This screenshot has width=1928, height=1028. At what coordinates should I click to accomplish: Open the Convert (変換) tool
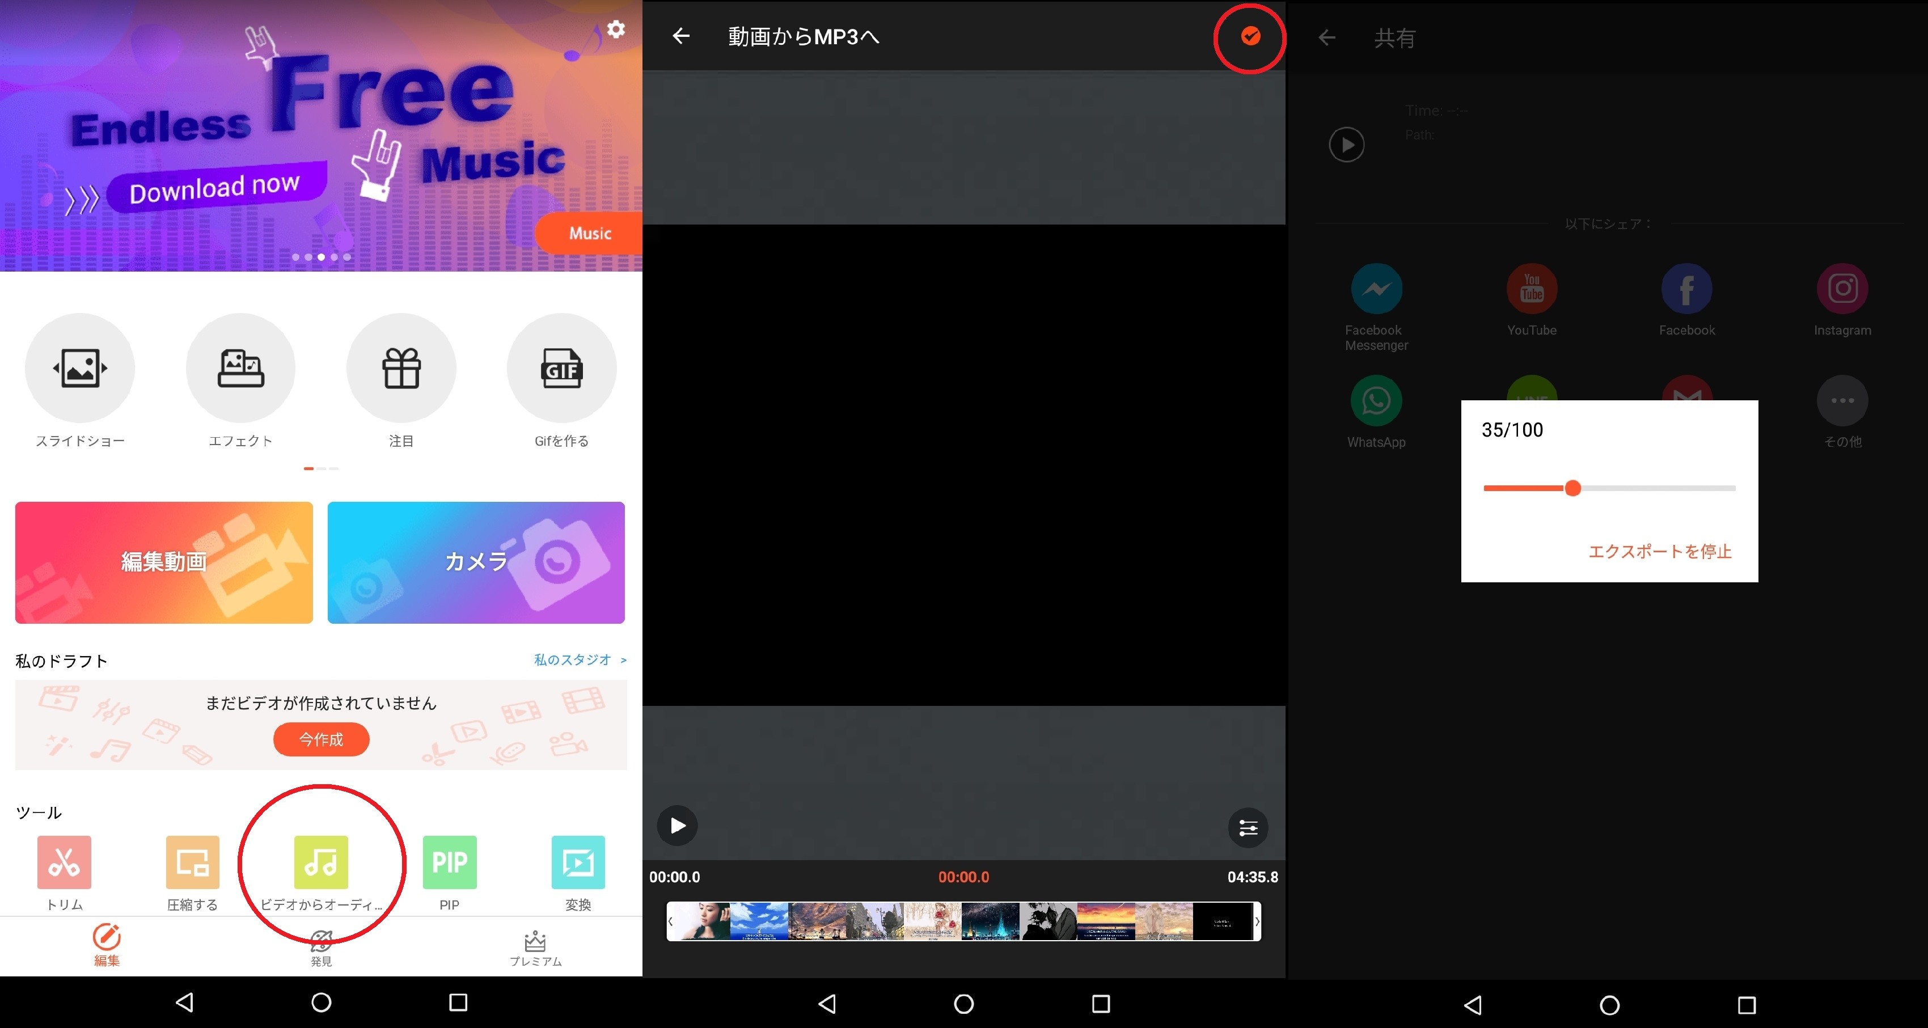(x=578, y=862)
